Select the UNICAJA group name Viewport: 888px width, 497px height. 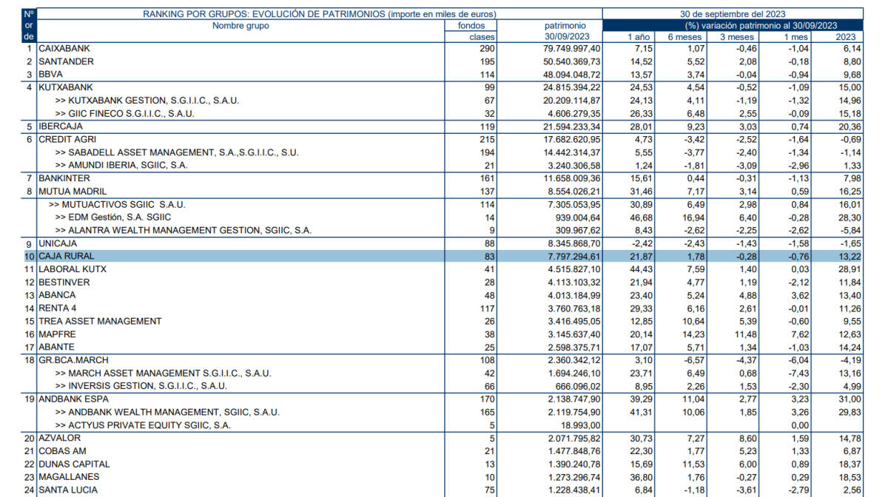tap(58, 243)
